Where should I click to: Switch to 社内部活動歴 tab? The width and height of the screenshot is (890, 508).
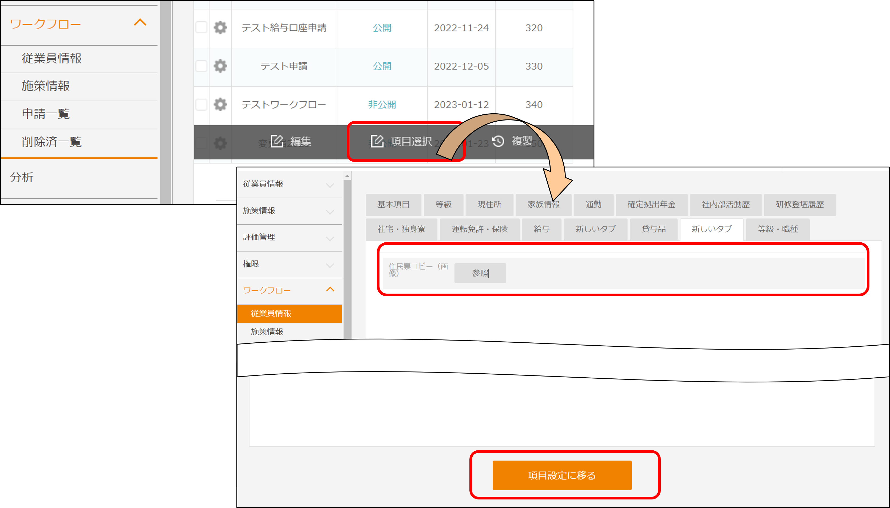click(x=726, y=205)
